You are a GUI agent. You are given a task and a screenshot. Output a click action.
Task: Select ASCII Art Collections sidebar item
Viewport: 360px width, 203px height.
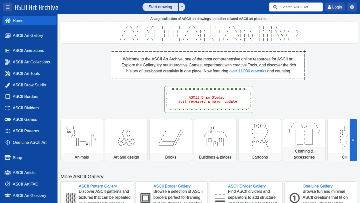click(29, 62)
